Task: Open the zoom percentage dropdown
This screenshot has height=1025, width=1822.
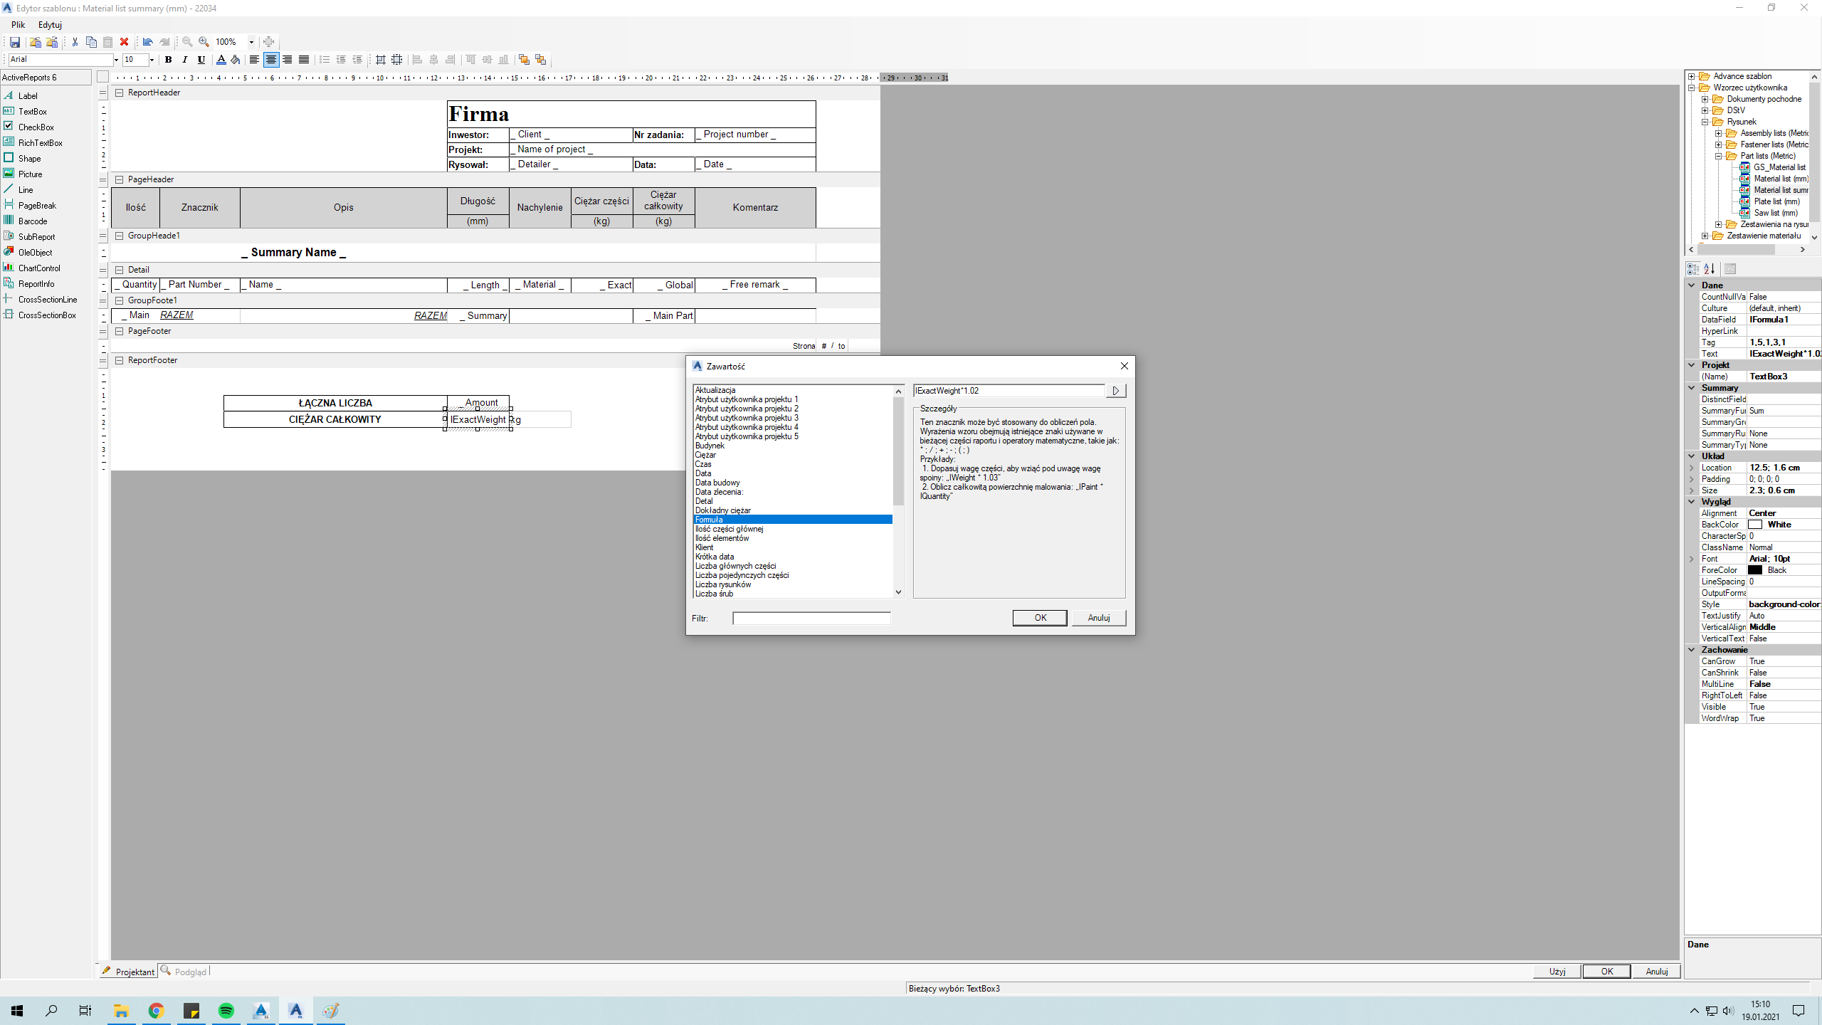Action: pos(251,42)
